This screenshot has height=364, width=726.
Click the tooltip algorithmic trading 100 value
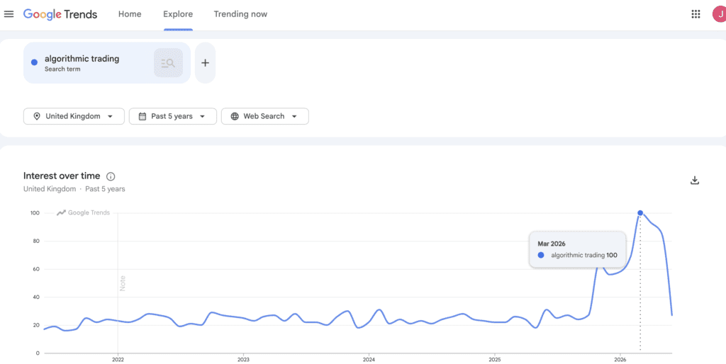click(584, 255)
